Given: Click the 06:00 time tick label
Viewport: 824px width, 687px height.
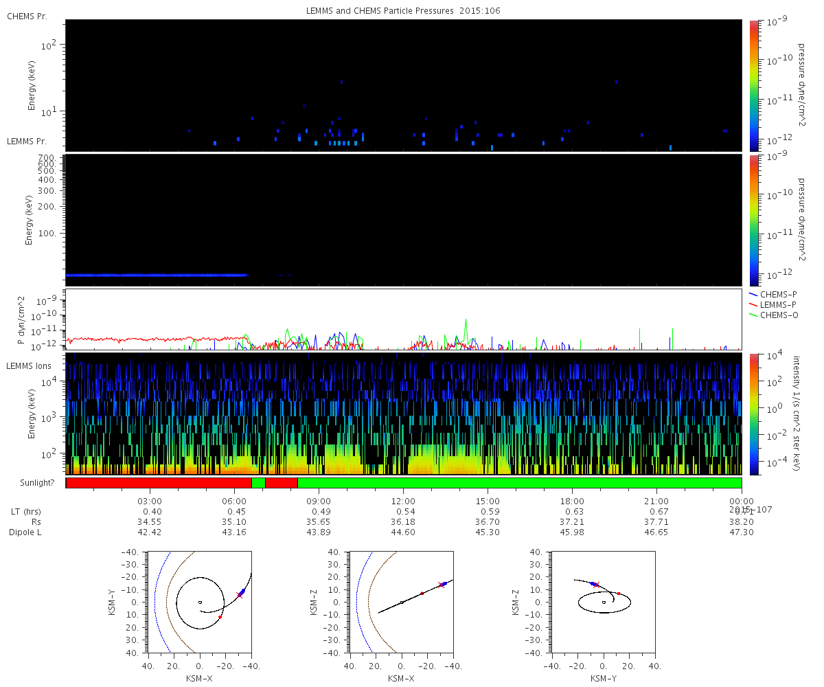Looking at the screenshot, I should 234,502.
